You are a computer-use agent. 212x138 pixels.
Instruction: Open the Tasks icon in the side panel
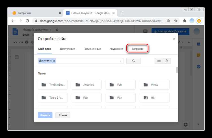198,67
